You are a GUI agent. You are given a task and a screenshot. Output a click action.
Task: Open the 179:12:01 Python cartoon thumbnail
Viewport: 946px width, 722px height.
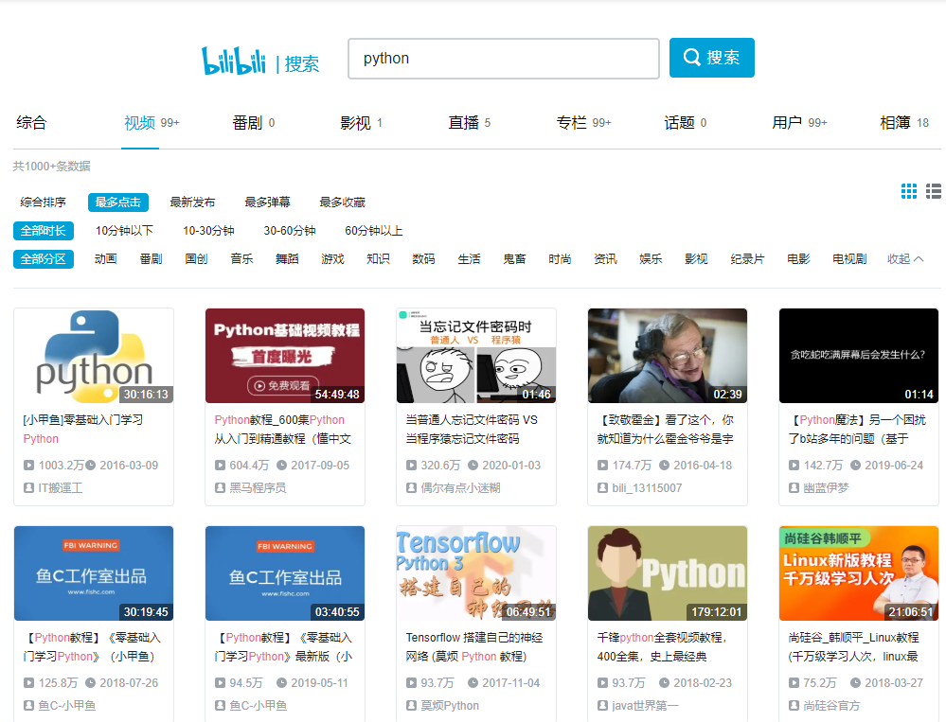pos(668,573)
